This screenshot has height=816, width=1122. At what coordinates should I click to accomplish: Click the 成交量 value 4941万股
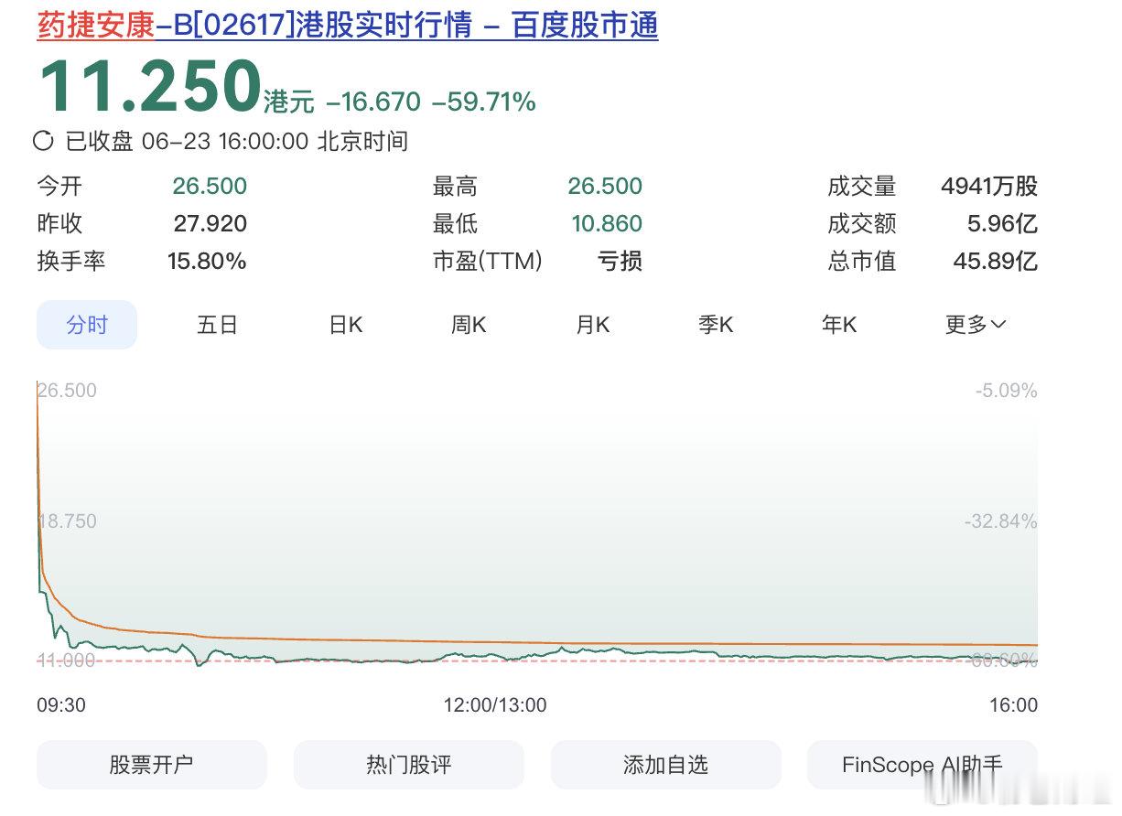(989, 187)
